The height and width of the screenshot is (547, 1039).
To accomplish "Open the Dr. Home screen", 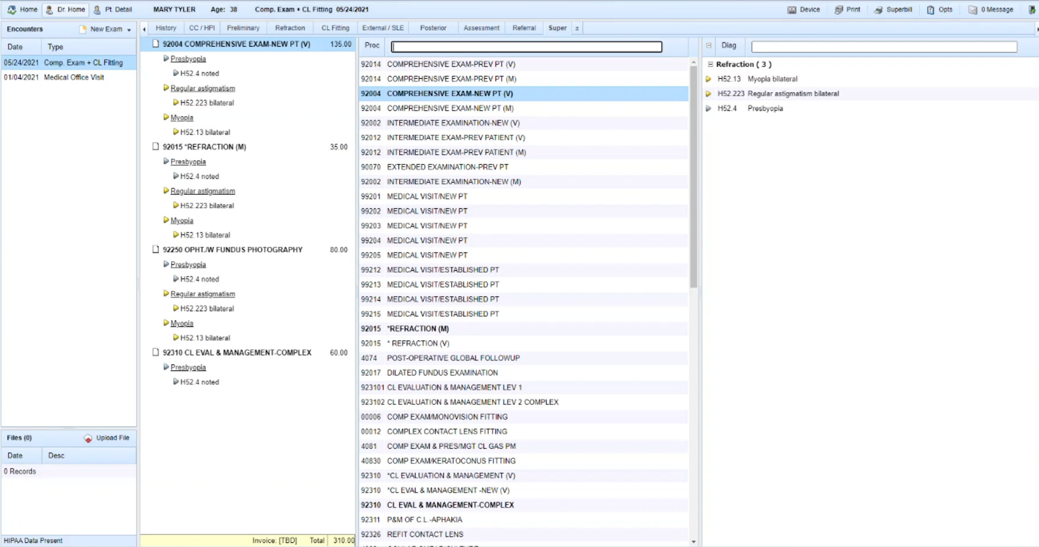I will 65,9.
